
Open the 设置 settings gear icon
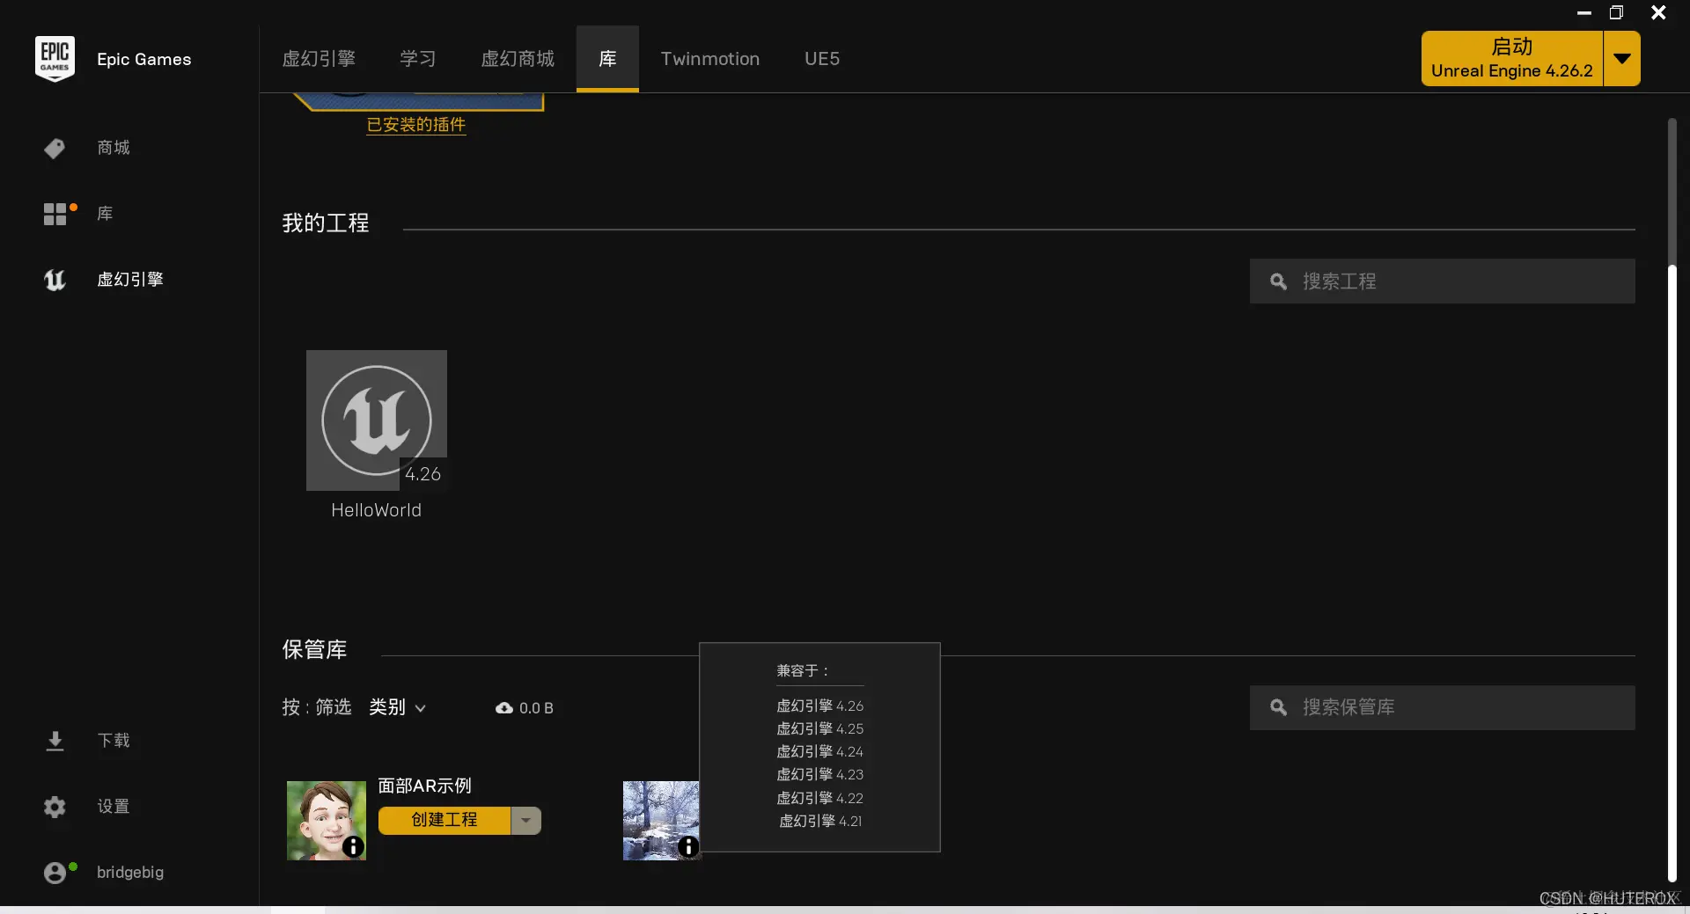coord(55,807)
